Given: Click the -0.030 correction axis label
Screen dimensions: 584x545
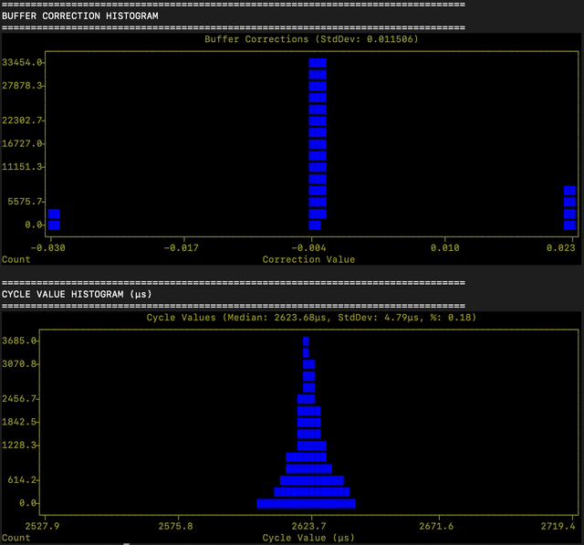Looking at the screenshot, I should [48, 247].
